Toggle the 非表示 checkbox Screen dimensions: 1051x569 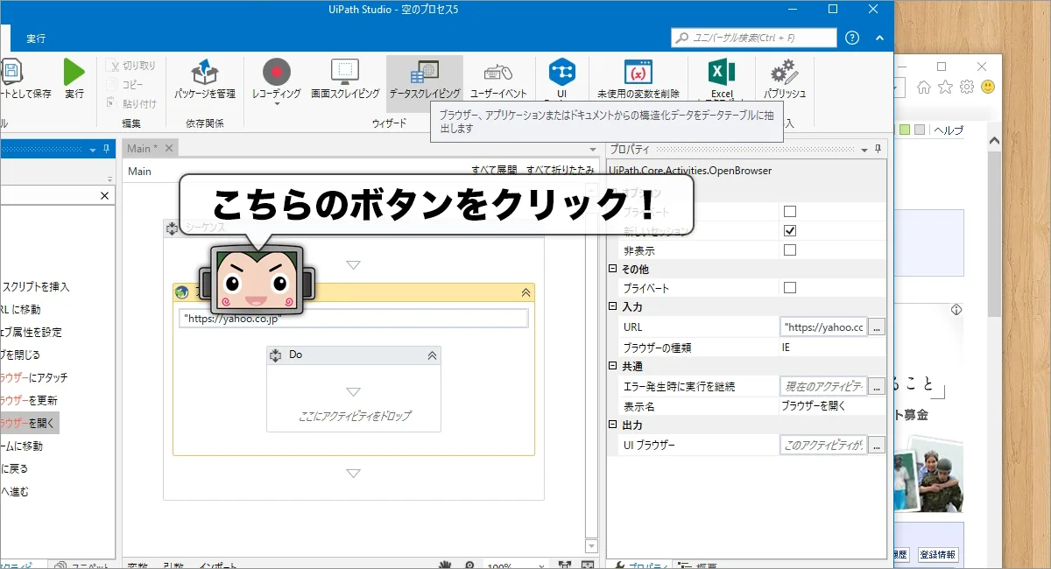coord(790,249)
